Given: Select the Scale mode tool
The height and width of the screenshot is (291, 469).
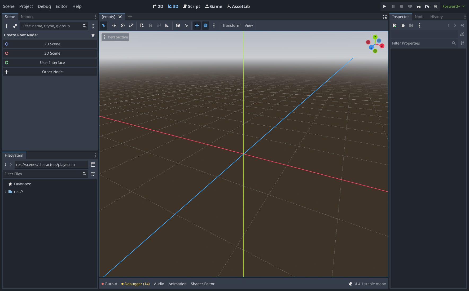Looking at the screenshot, I should tap(131, 25).
